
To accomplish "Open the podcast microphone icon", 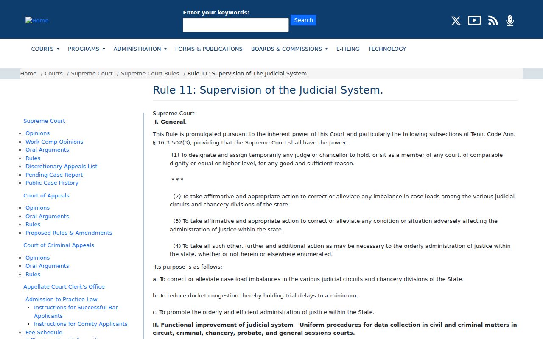I will tap(510, 20).
